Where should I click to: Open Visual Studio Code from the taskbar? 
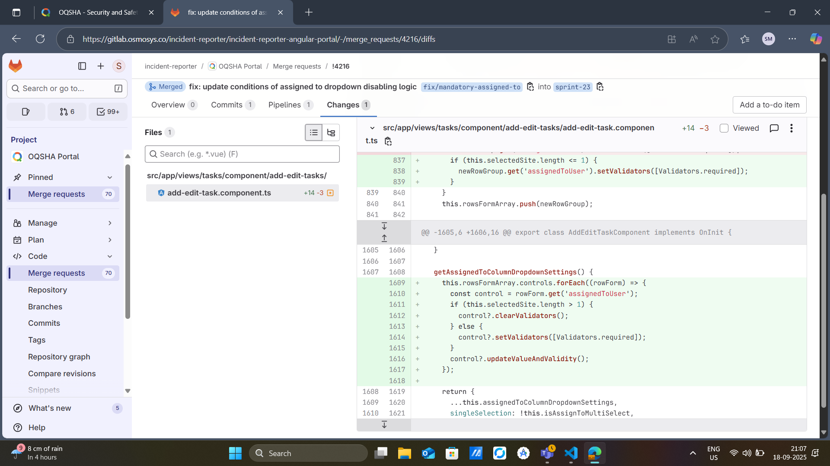571,453
